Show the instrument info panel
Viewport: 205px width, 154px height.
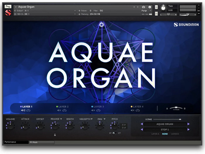point(150,7)
